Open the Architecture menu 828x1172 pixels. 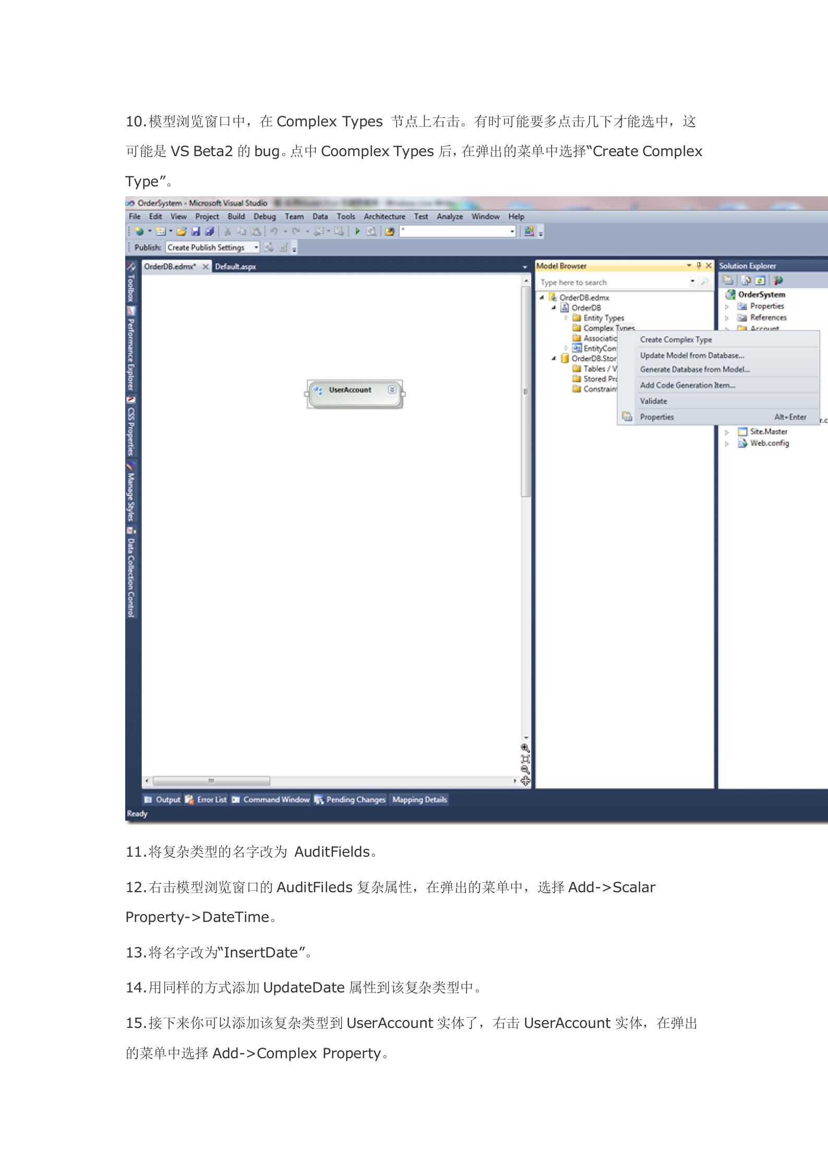pos(385,217)
